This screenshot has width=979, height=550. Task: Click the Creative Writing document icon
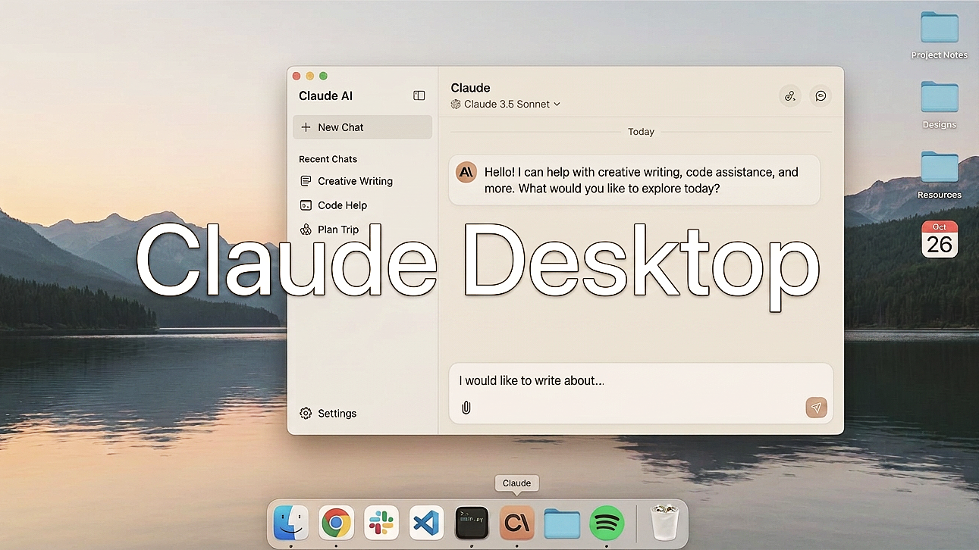tap(306, 181)
